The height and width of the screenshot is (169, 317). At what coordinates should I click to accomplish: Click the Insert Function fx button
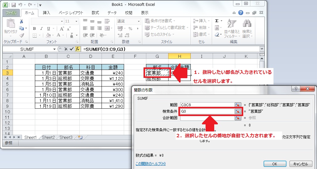tap(77, 49)
